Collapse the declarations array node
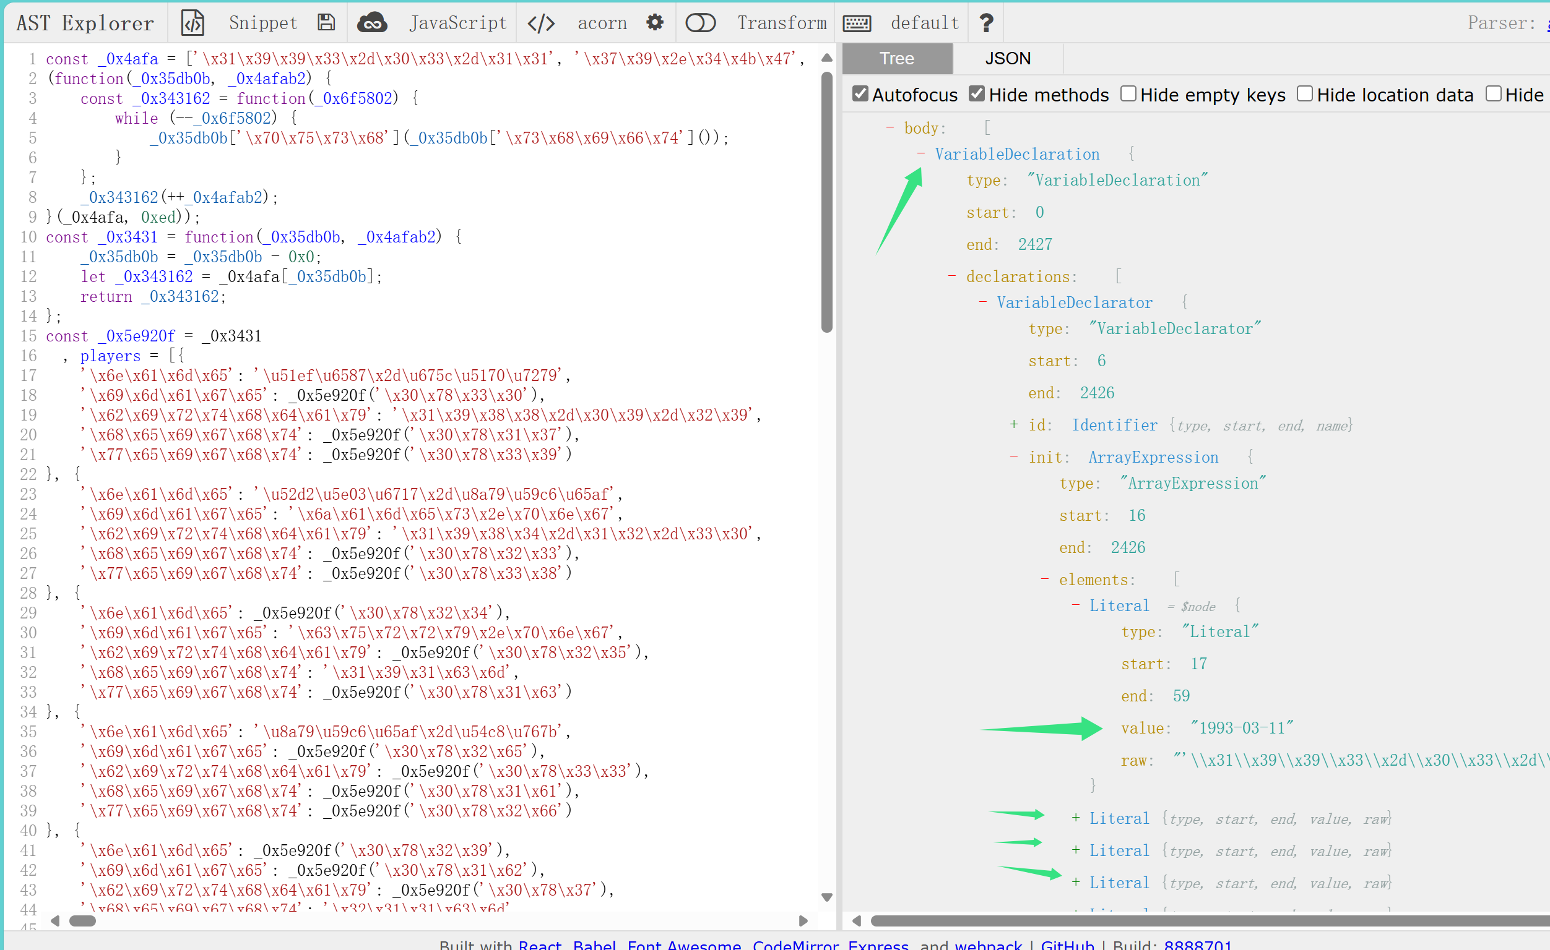Image resolution: width=1550 pixels, height=950 pixels. [x=952, y=276]
